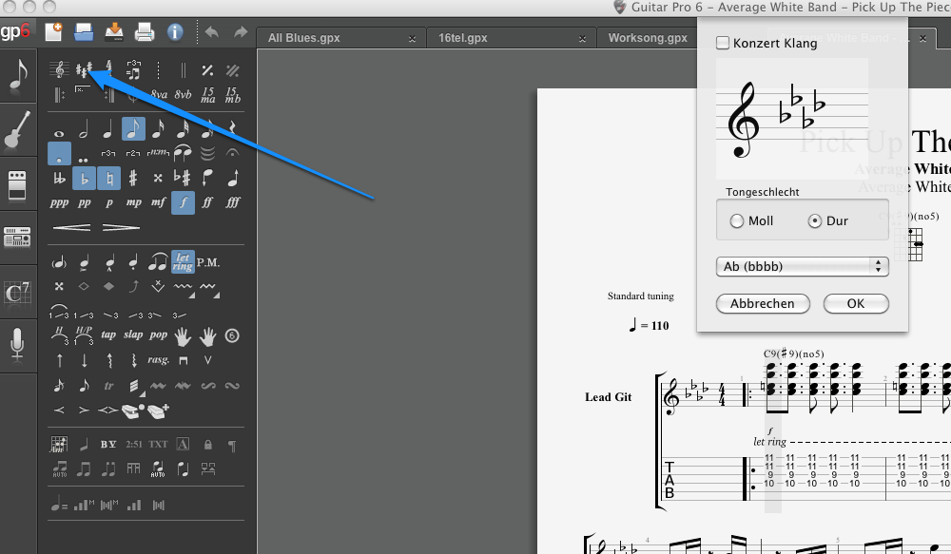Select the highlighted eighth note duration
The height and width of the screenshot is (554, 951).
pos(133,129)
